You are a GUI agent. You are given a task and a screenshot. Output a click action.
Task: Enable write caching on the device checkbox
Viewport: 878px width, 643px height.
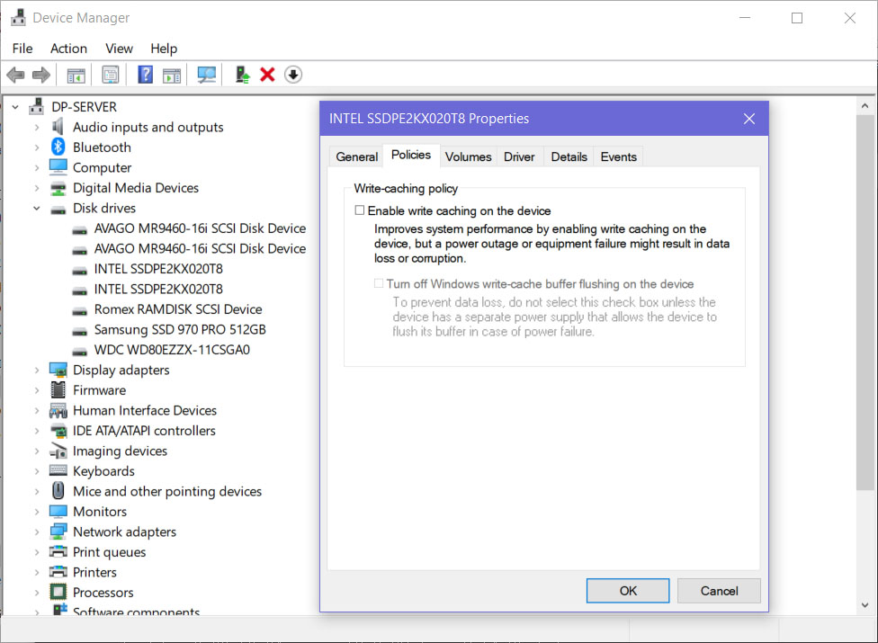(x=360, y=210)
